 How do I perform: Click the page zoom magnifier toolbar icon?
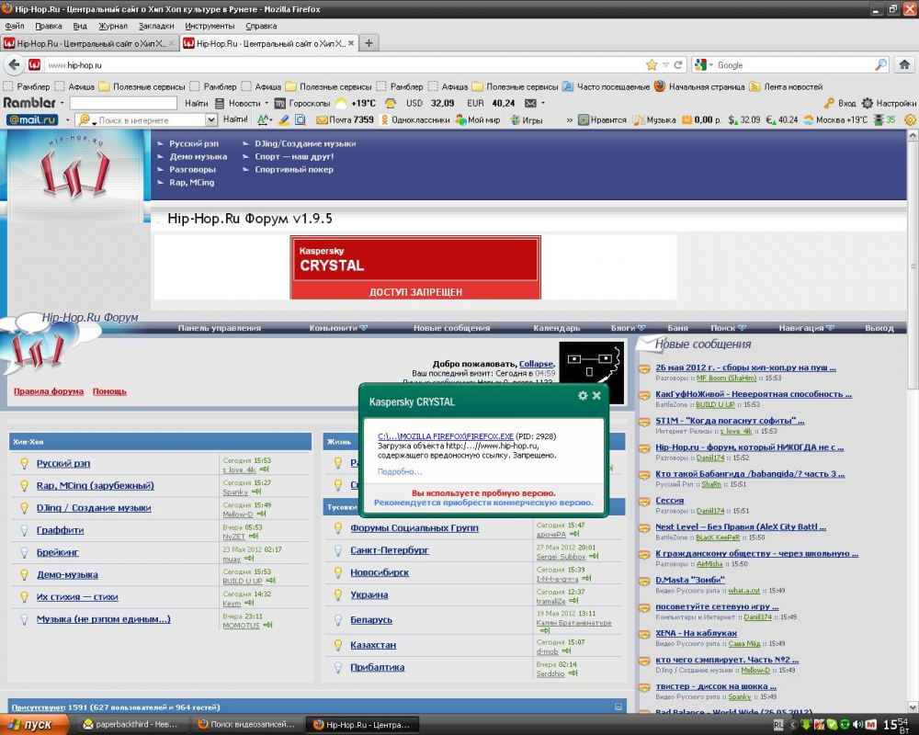pos(301,119)
